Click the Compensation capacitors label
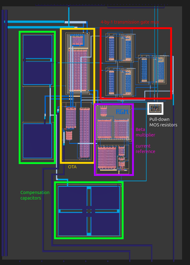 click(35, 195)
